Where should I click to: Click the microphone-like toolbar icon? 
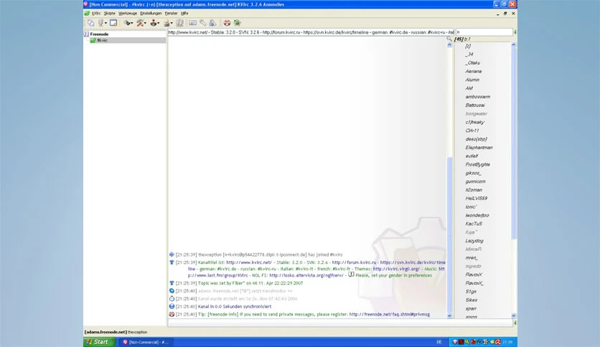(101, 23)
